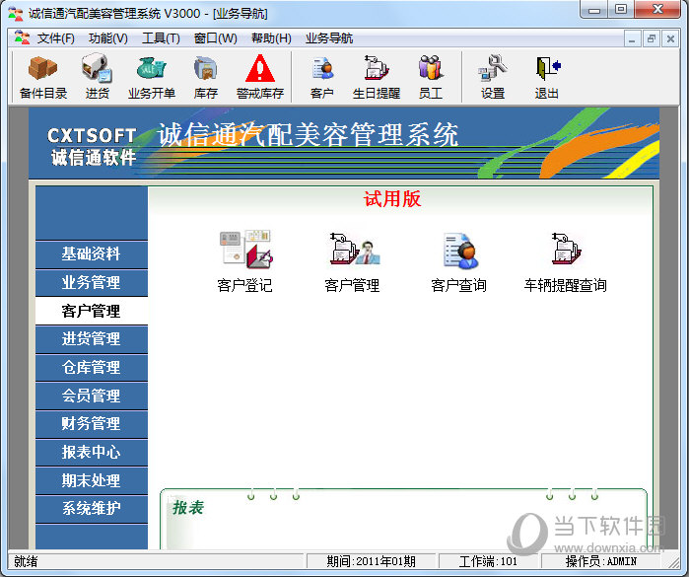689x577 pixels.
Task: Open the 工具(T) menu
Action: [161, 38]
